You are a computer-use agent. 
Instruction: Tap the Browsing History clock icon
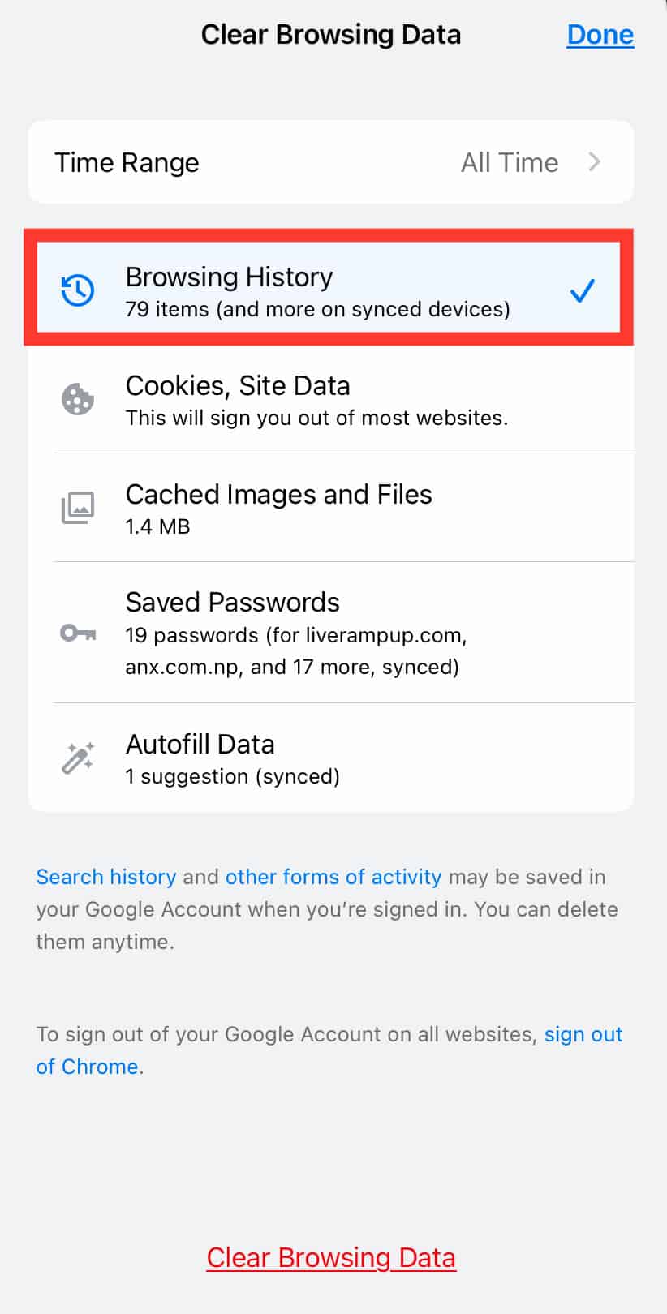[78, 290]
